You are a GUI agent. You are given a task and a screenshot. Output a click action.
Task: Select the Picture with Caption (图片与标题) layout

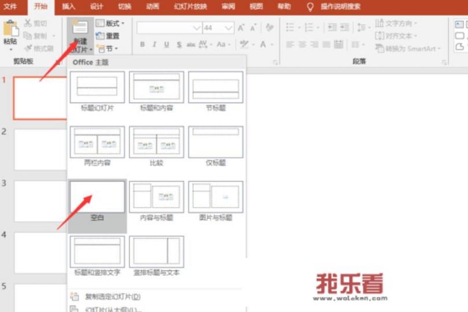216,202
